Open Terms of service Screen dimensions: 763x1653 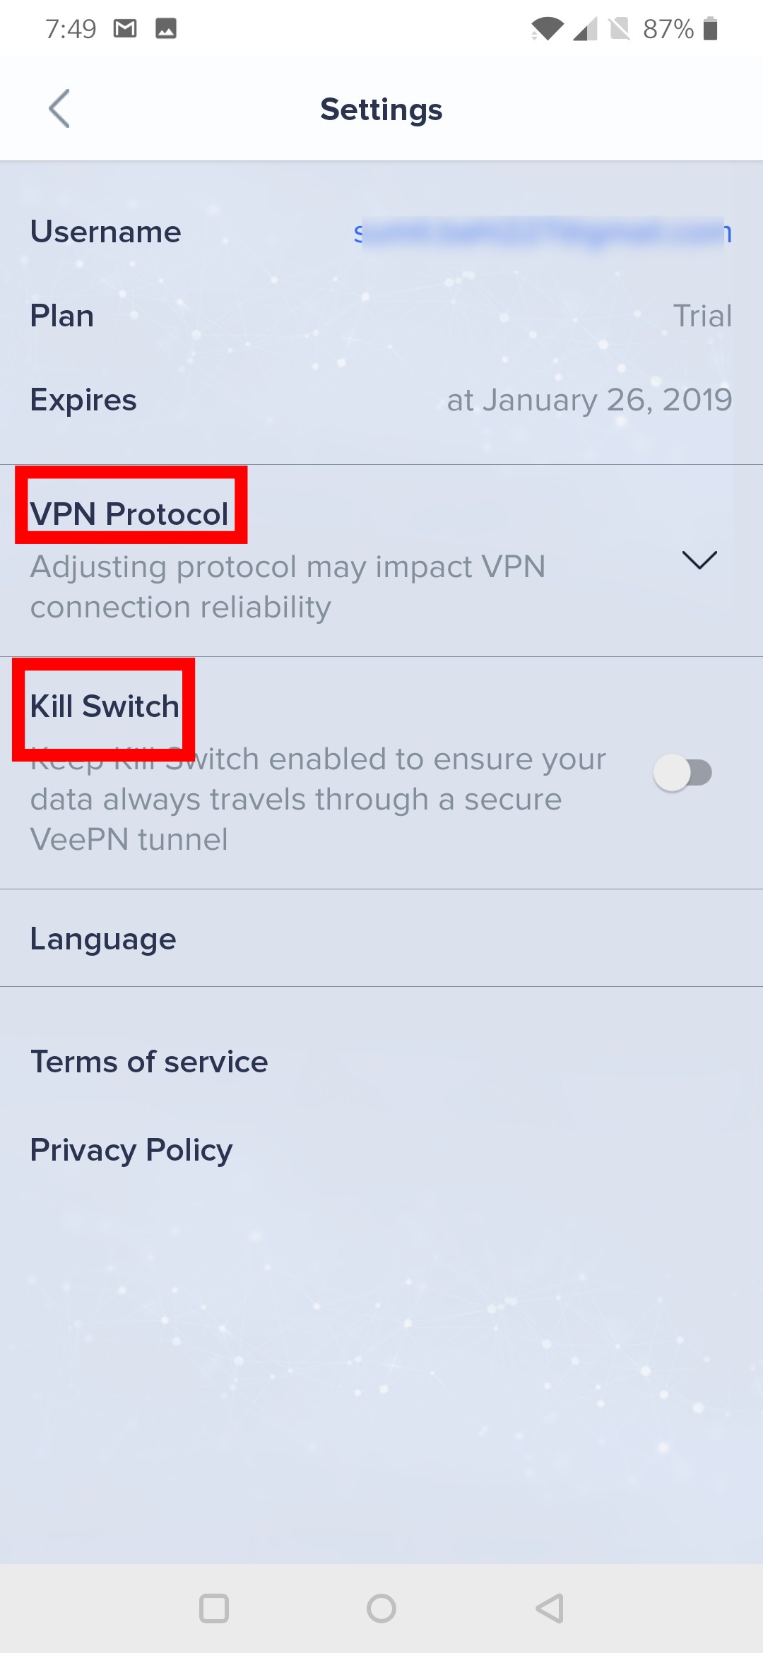(149, 1062)
